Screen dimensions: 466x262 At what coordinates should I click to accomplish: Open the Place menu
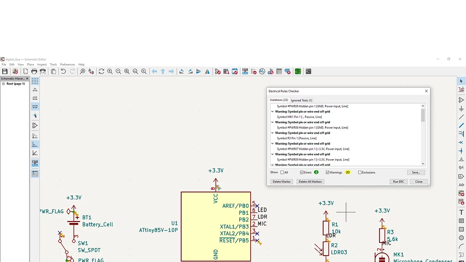[x=31, y=64]
